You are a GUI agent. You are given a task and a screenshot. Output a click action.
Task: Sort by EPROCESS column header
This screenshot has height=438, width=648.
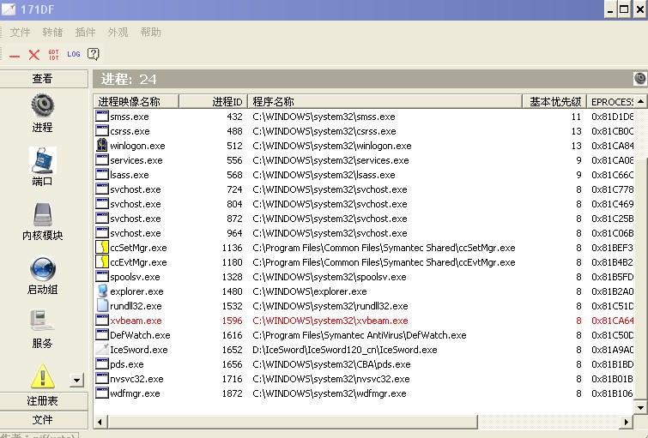point(610,101)
